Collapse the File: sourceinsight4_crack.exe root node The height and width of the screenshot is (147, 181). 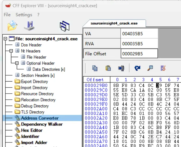point(5,39)
